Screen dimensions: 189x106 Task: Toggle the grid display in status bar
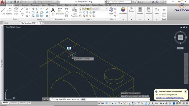coord(107,103)
